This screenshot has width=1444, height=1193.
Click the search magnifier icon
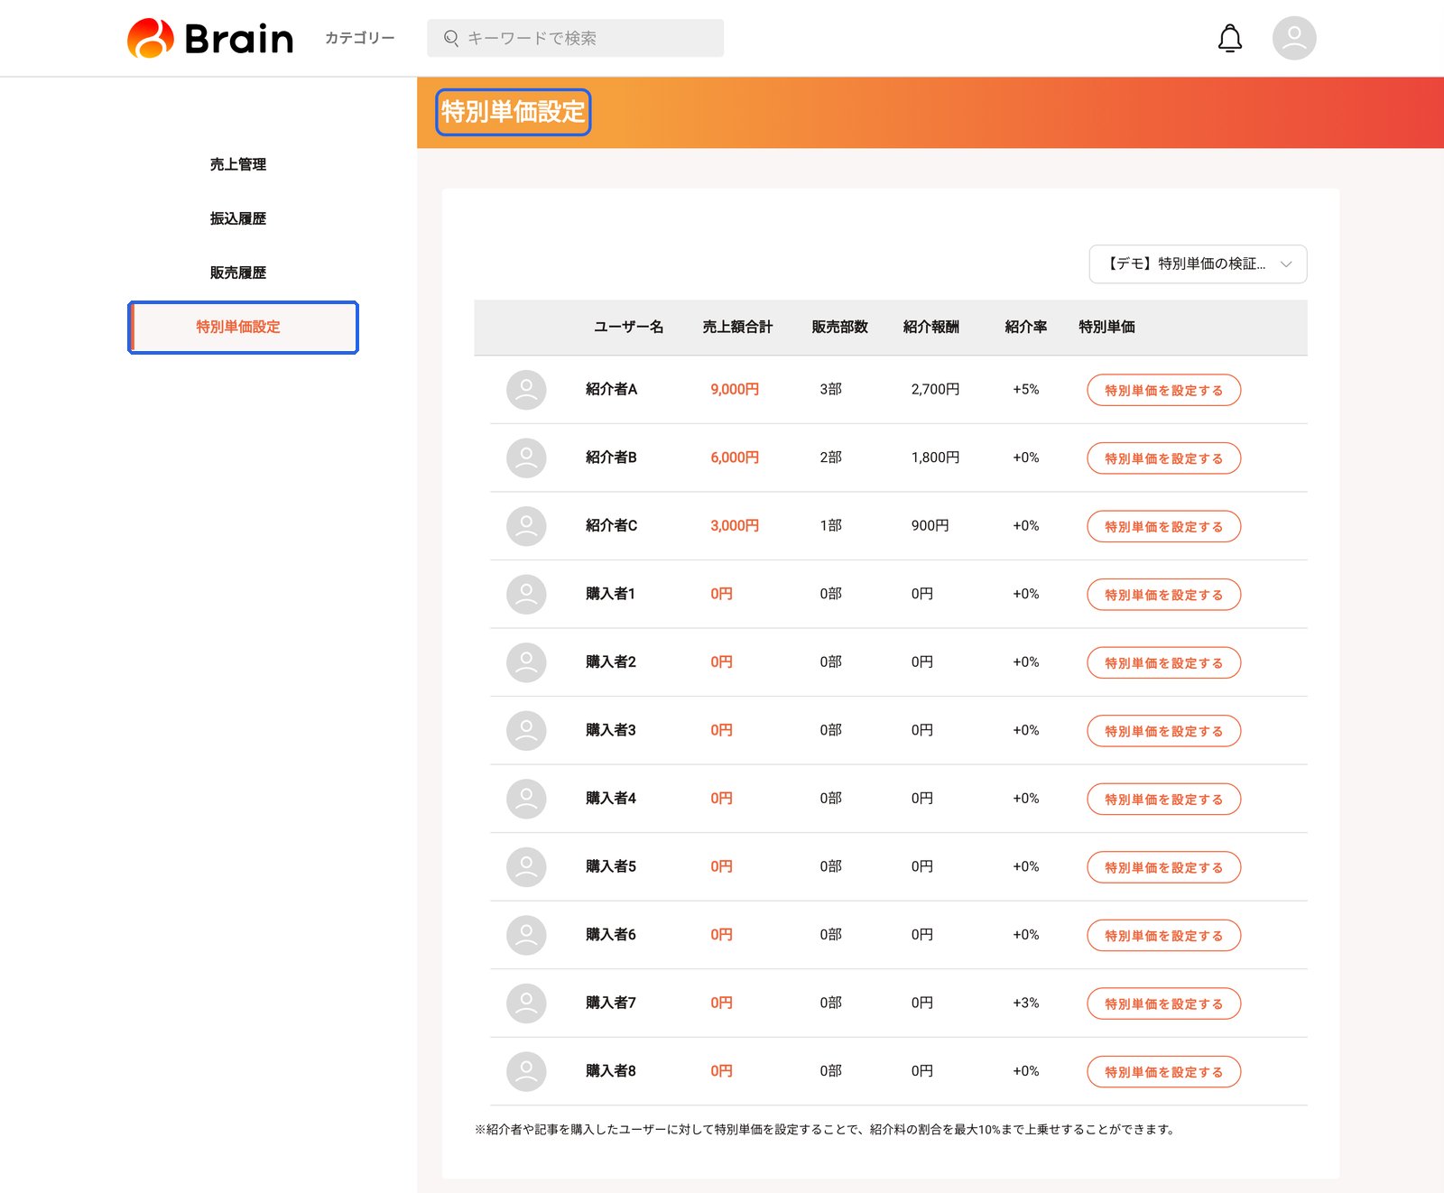pyautogui.click(x=451, y=38)
